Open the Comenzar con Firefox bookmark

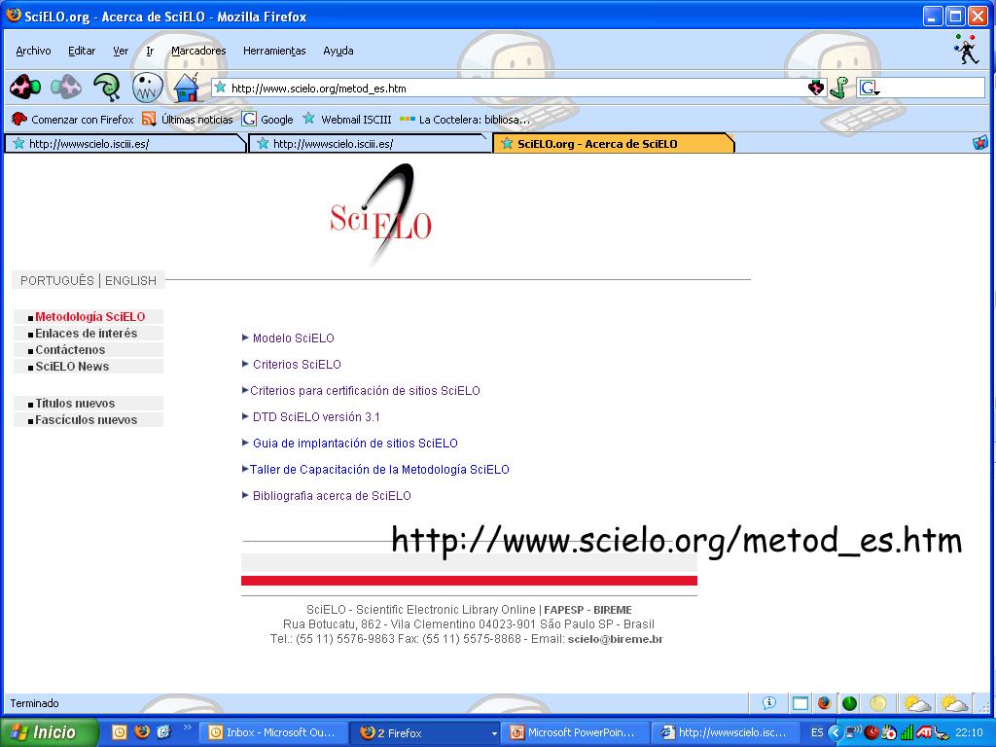pyautogui.click(x=72, y=119)
